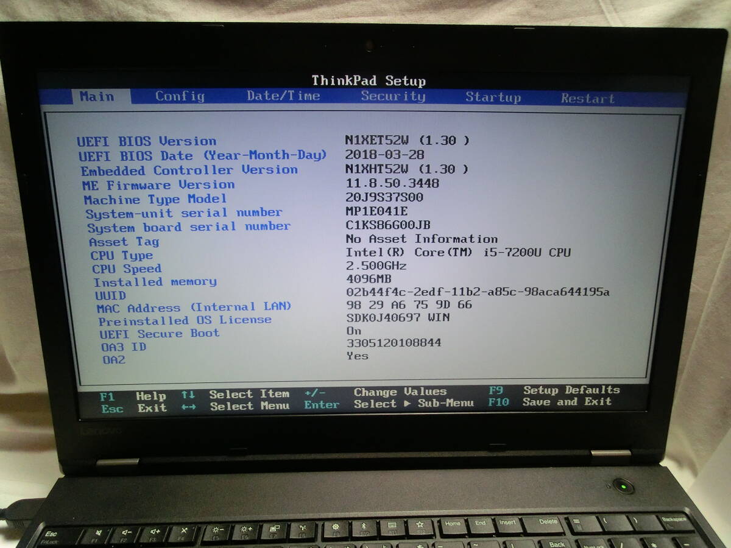
Task: Select System board serial number label
Action: tap(189, 227)
